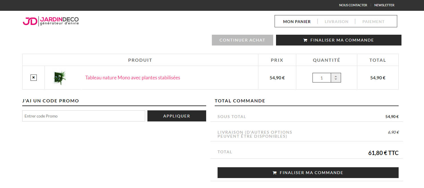Open the Tableau nature Mono product thumbnail
424x188 pixels.
point(60,78)
